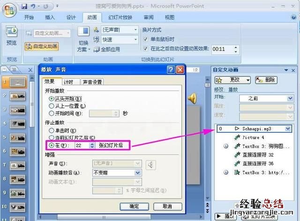The image size is (300, 221).
Task: Open customize quick access toolbar arrow
Action: [x=57, y=6]
